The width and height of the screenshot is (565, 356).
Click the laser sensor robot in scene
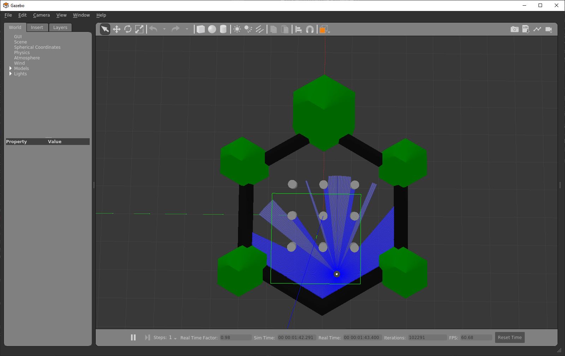[x=337, y=274]
